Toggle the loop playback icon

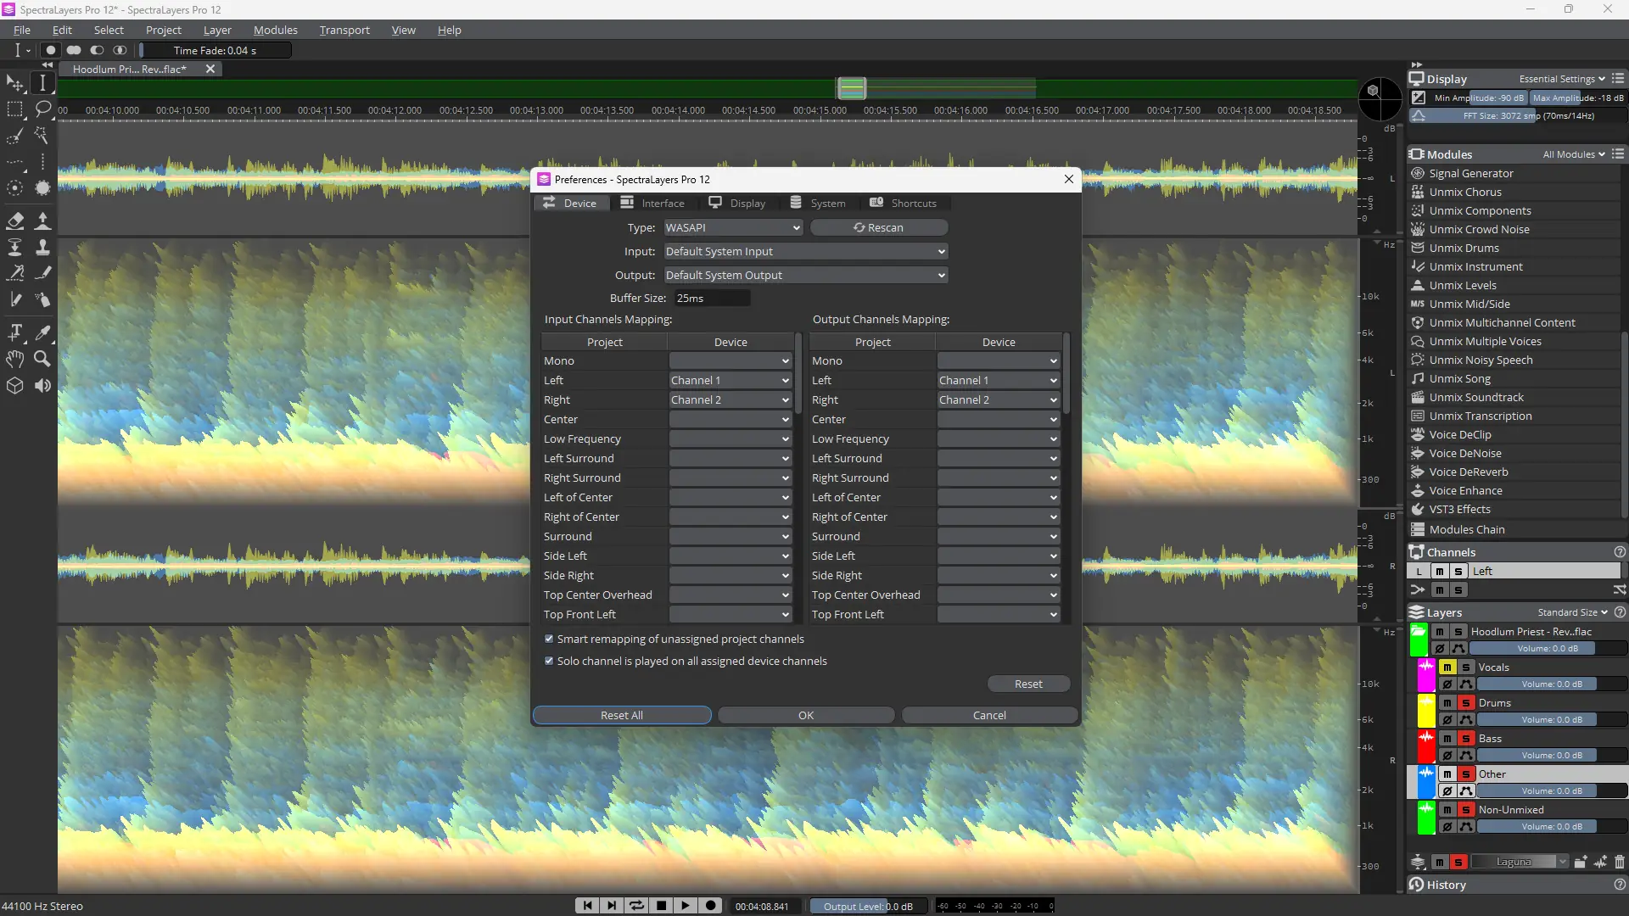[636, 906]
